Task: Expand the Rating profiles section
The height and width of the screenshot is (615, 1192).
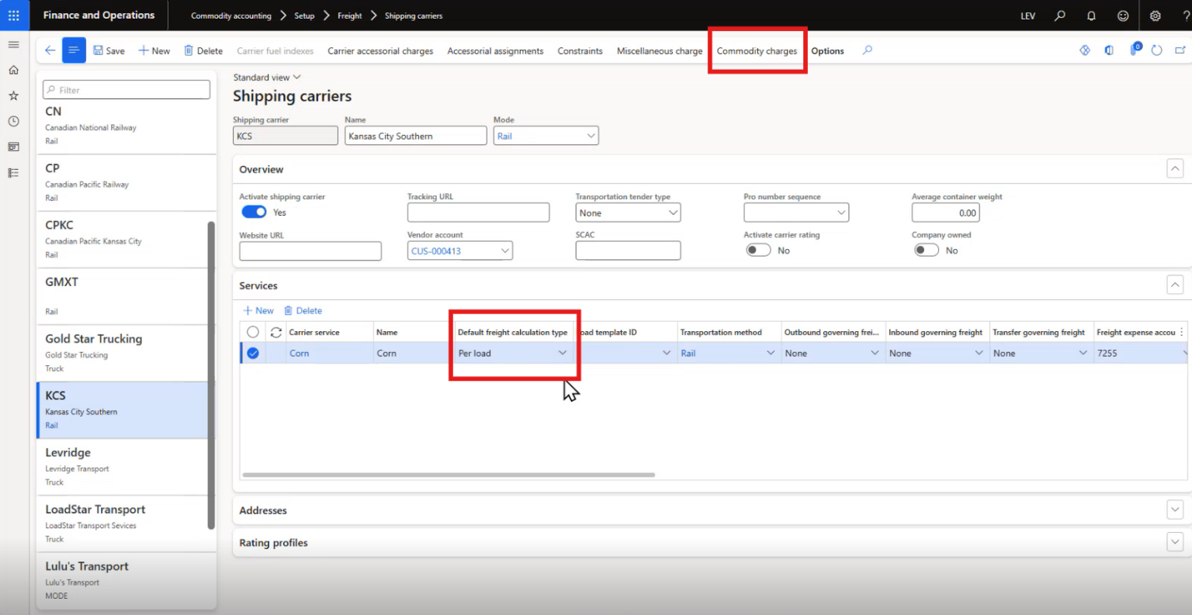Action: point(1174,542)
